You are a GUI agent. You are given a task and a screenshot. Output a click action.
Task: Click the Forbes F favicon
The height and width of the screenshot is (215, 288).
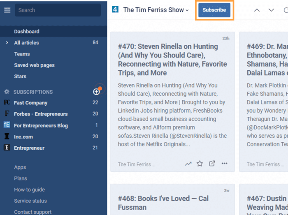pyautogui.click(x=7, y=113)
